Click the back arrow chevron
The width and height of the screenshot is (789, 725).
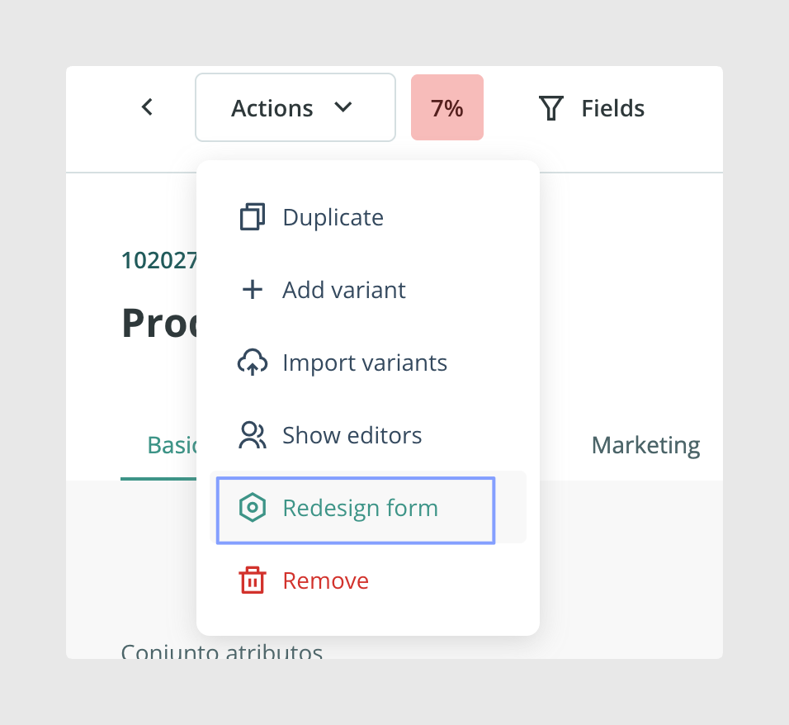[147, 107]
